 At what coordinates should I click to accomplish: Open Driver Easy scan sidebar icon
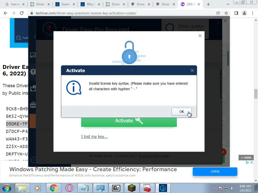pyautogui.click(x=33, y=55)
